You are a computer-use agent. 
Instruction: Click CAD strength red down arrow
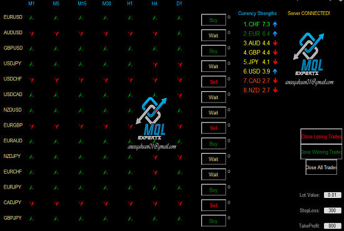(x=275, y=81)
